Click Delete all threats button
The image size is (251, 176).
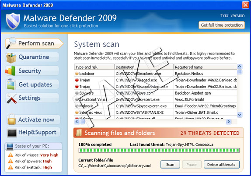click(x=222, y=165)
